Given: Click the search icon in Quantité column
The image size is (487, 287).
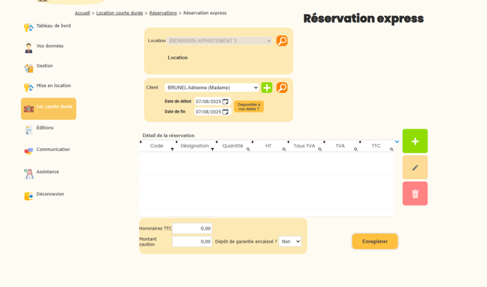Looking at the screenshot, I should tap(248, 150).
